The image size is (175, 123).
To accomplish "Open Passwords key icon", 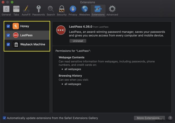I will tap(38, 9).
